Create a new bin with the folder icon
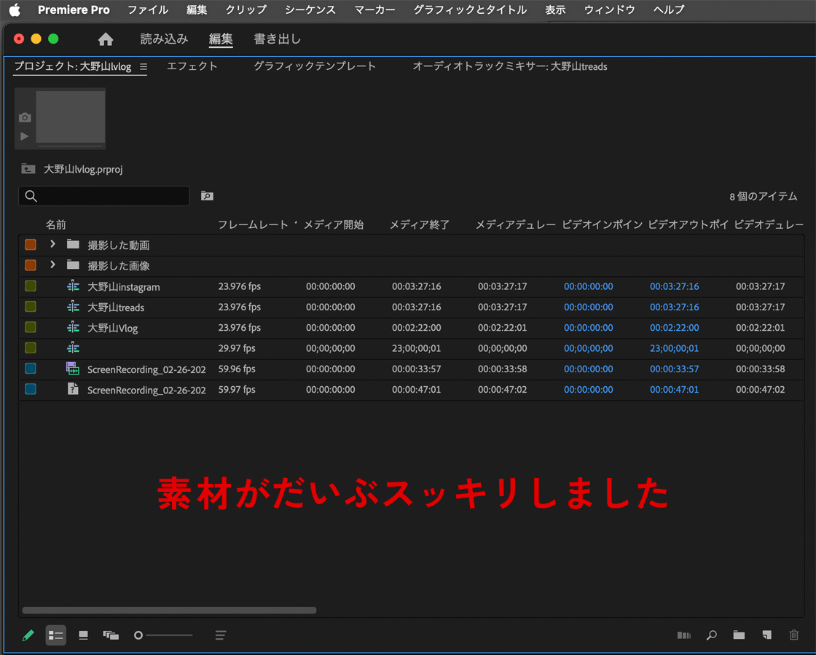Viewport: 816px width, 655px height. 739,635
